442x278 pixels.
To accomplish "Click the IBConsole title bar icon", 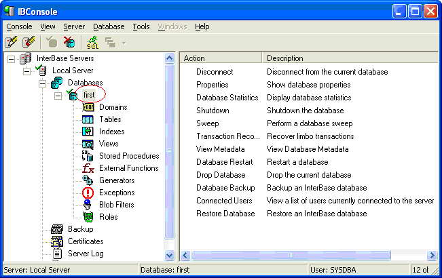I will click(10, 12).
